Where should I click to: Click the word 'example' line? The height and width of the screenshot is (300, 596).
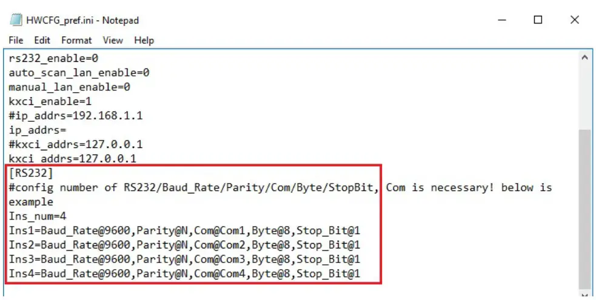point(31,202)
